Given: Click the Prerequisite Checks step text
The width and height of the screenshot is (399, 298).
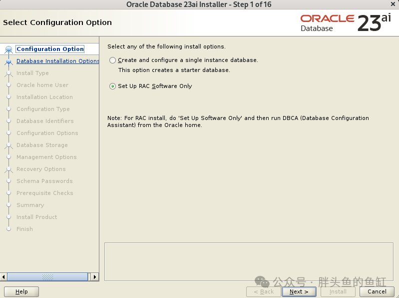Looking at the screenshot, I should pyautogui.click(x=45, y=193).
